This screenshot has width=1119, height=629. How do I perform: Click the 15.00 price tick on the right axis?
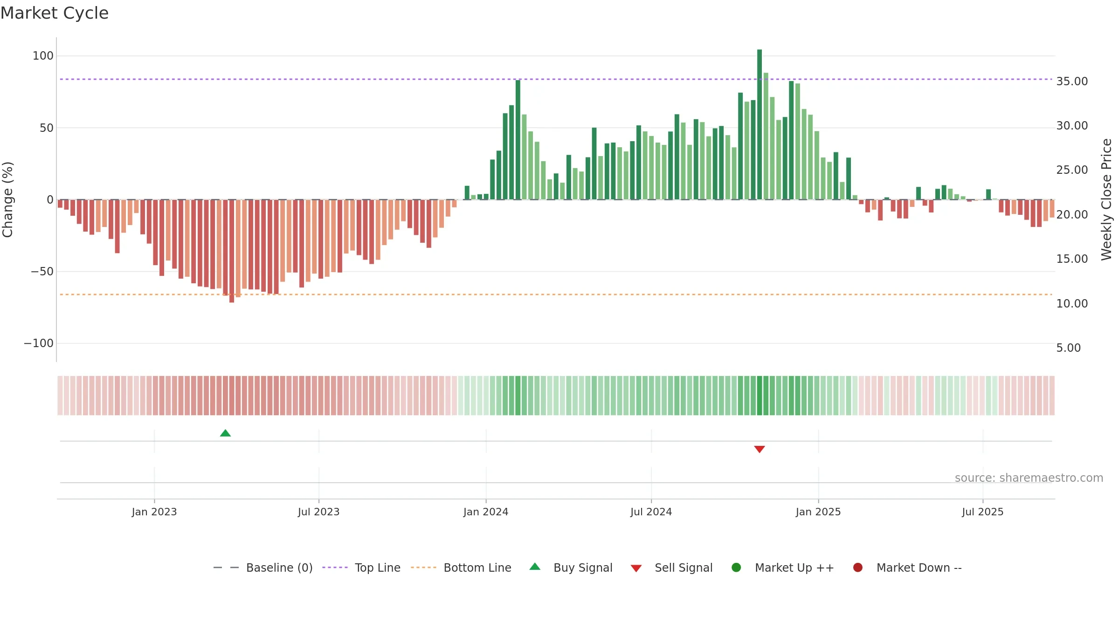pyautogui.click(x=1072, y=259)
